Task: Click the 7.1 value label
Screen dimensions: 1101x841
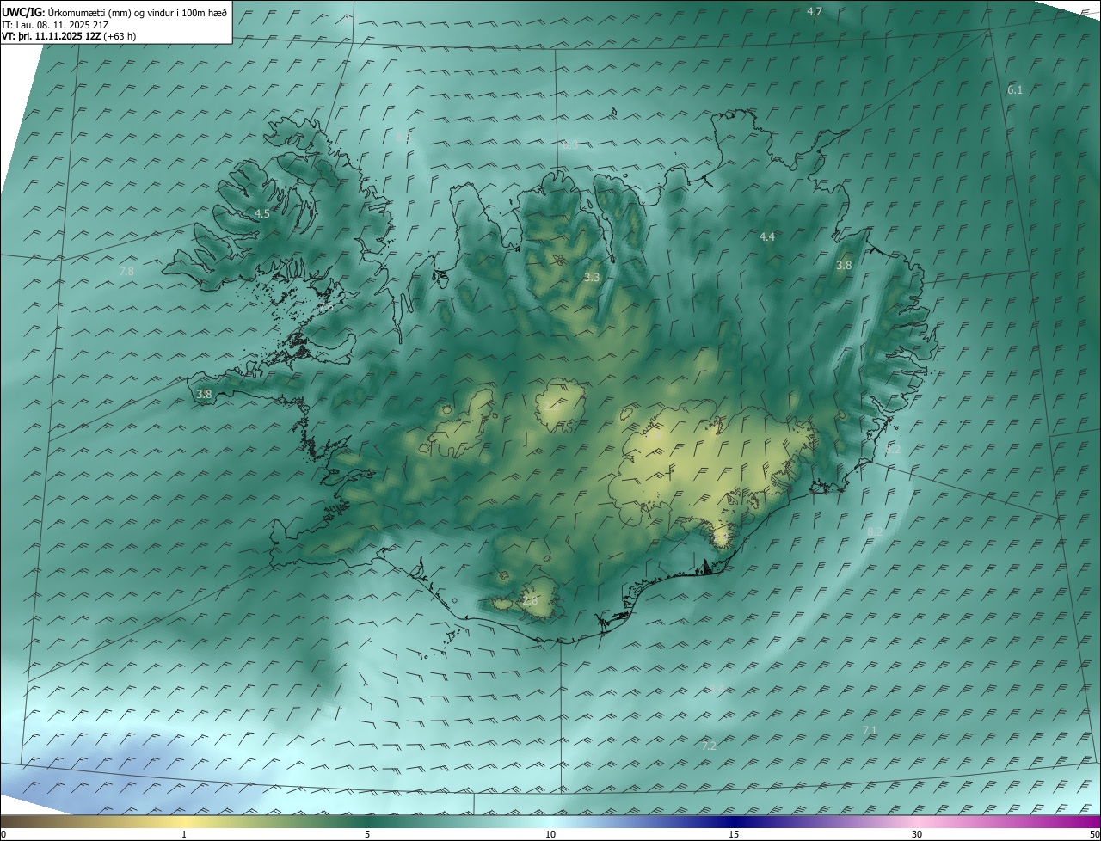Action: click(870, 730)
